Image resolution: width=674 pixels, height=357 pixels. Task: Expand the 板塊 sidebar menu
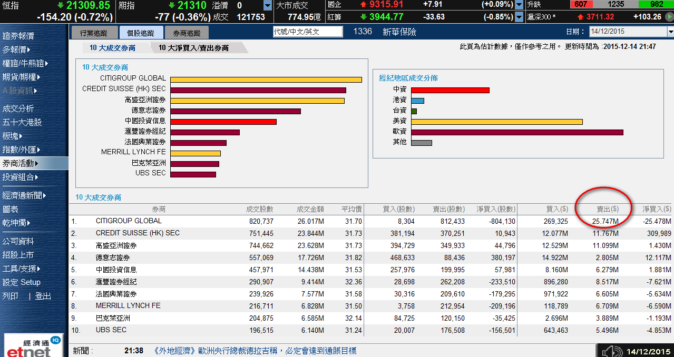click(13, 136)
